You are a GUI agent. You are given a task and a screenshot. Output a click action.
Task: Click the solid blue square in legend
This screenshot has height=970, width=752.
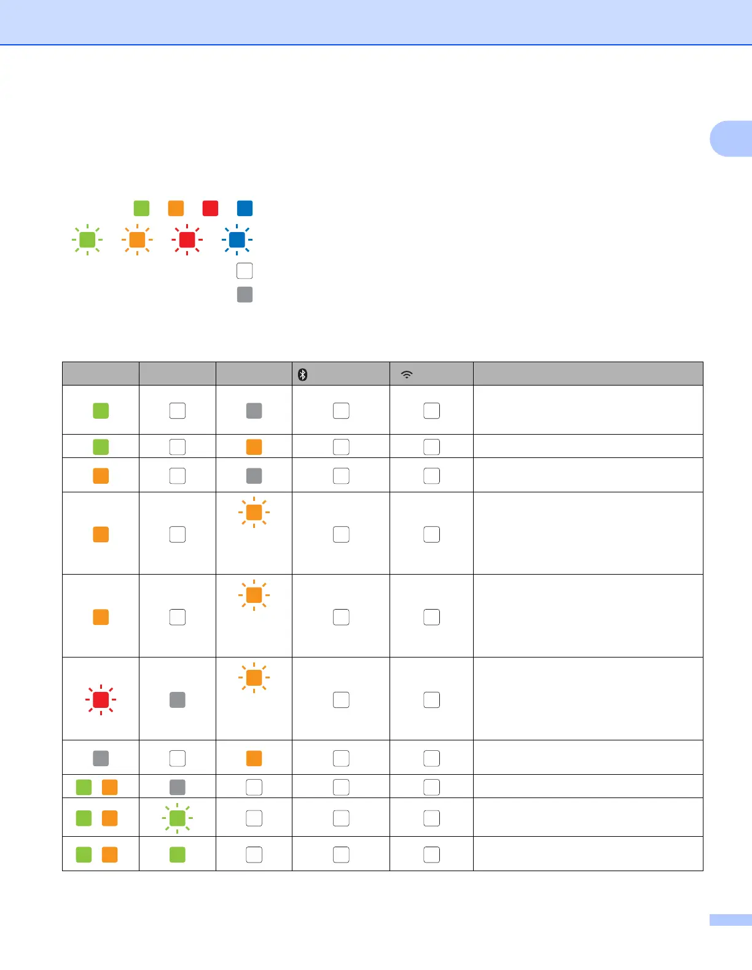[245, 208]
